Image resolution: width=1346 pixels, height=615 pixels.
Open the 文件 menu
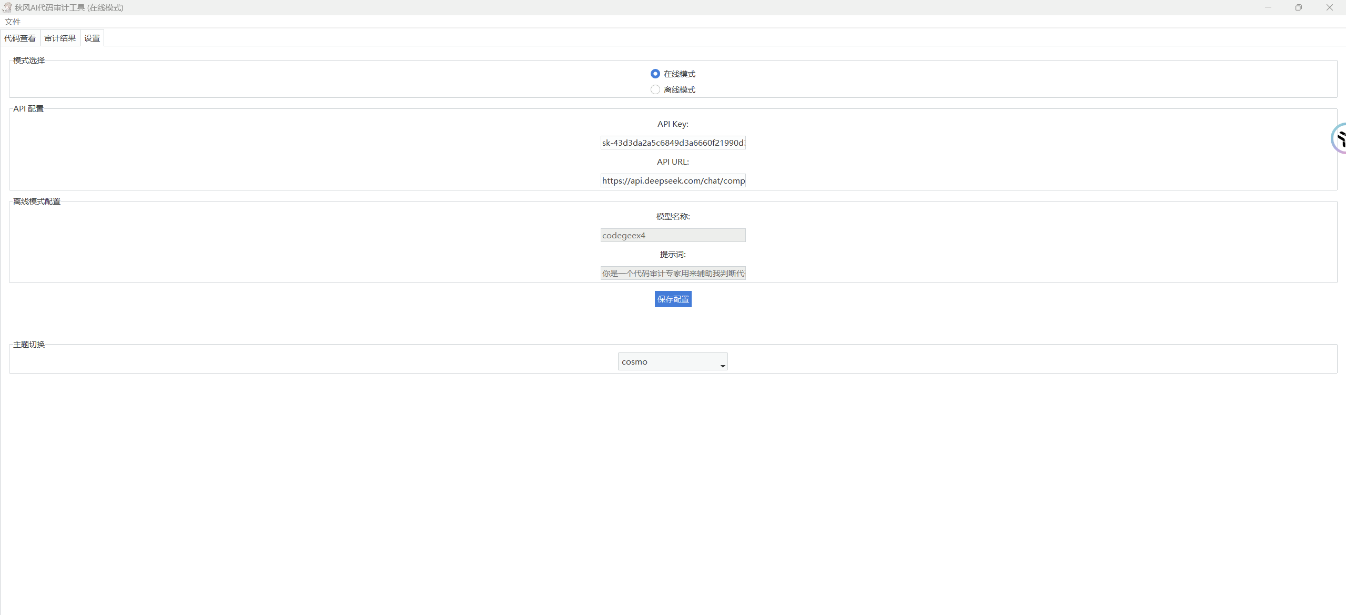point(13,22)
